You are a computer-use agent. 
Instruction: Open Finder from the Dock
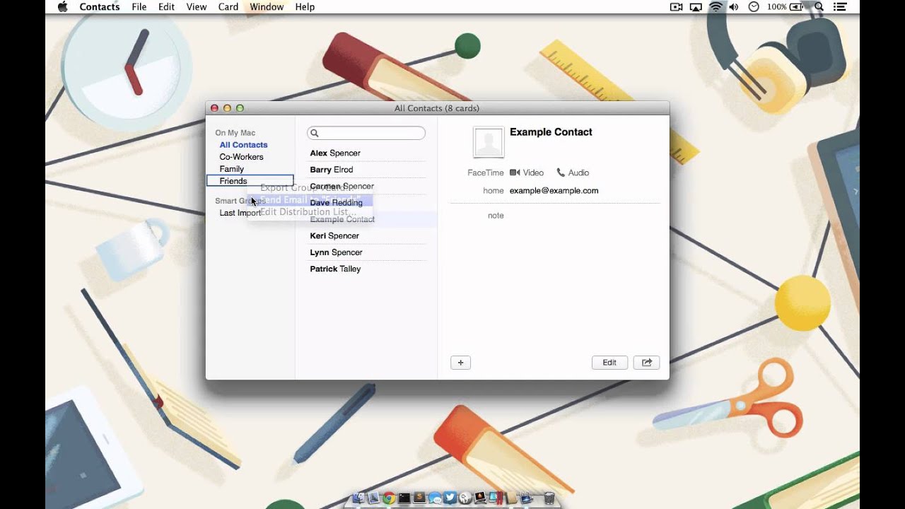click(x=358, y=498)
